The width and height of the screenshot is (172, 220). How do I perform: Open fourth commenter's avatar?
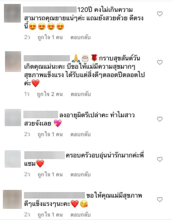click(x=13, y=159)
